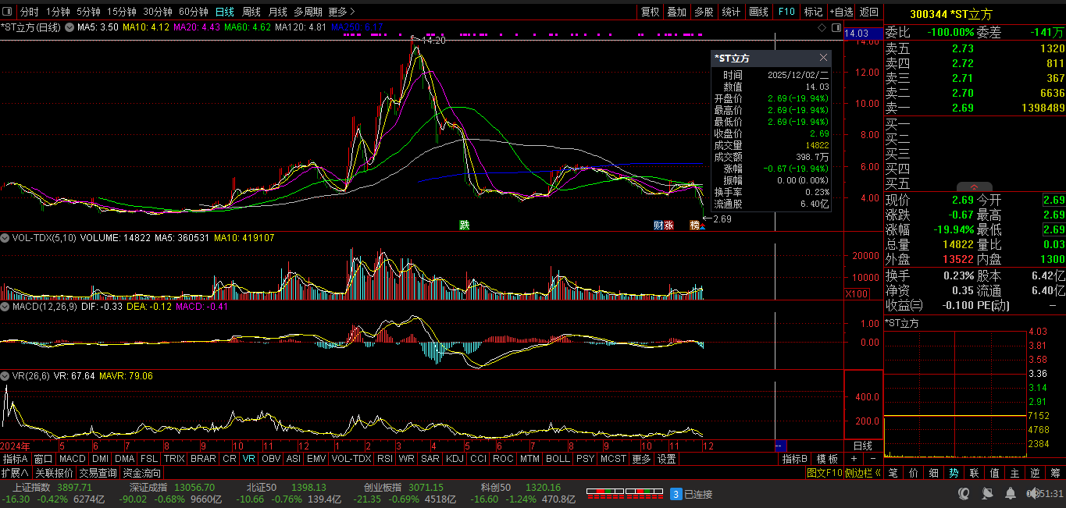Toggle the side panel icon near 14.03
This screenshot has height=508, width=1066.
[x=836, y=27]
